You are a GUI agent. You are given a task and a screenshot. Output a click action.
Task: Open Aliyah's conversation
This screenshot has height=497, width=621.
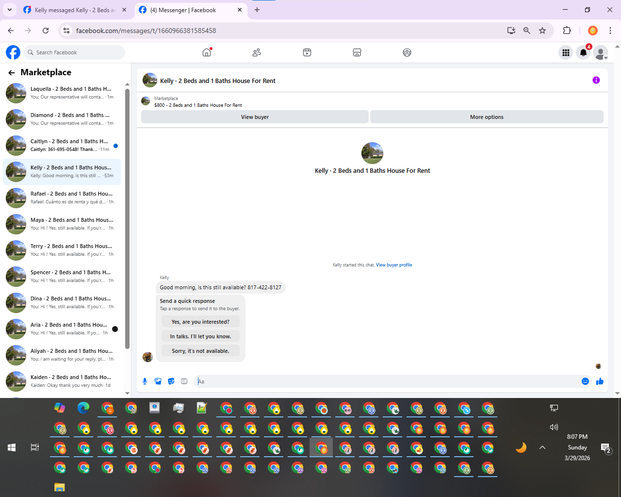[x=62, y=355]
